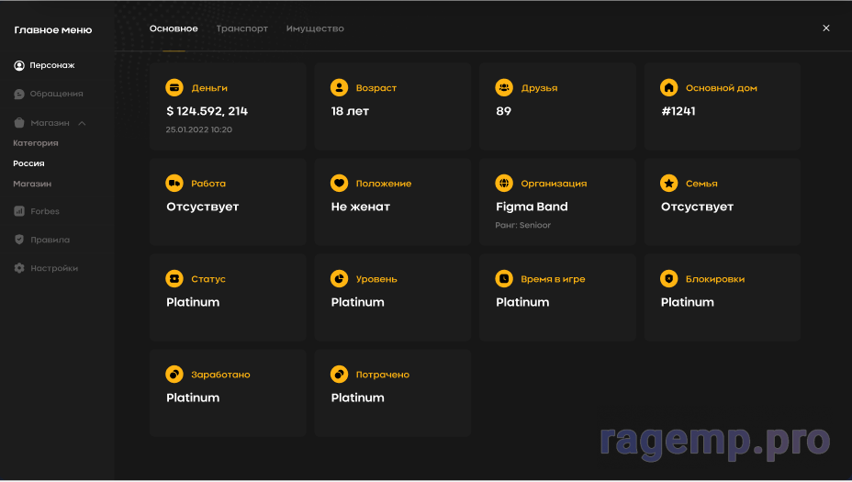The image size is (852, 482).
Task: Click the Потрачено coins icon
Action: coord(339,375)
